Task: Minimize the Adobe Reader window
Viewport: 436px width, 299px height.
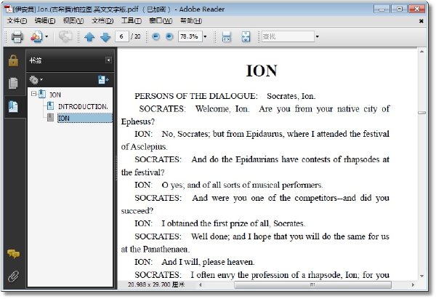Action: click(381, 9)
